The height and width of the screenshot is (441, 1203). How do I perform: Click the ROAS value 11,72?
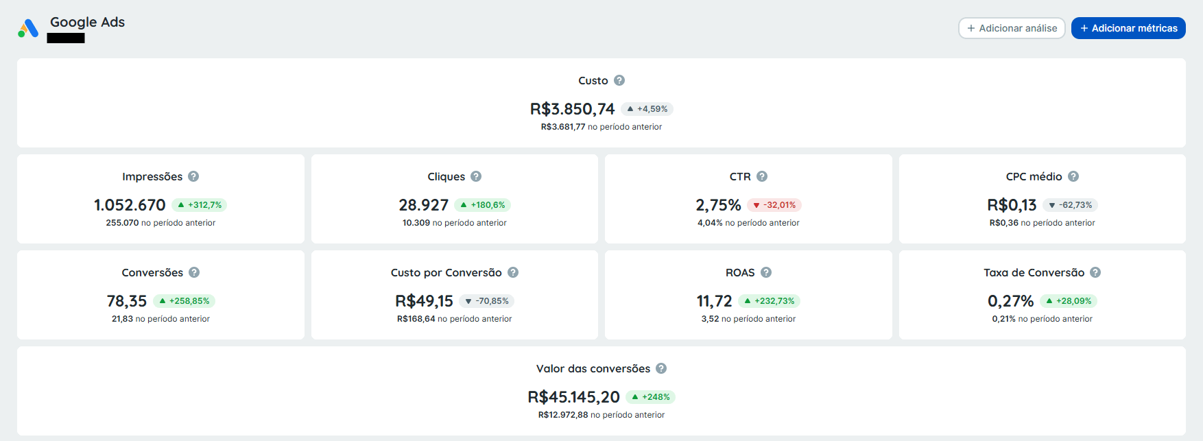click(714, 301)
